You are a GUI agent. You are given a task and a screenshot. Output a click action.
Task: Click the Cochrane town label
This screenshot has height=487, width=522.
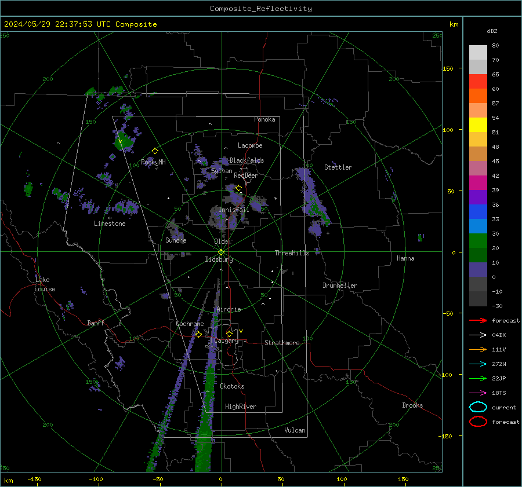pos(190,324)
